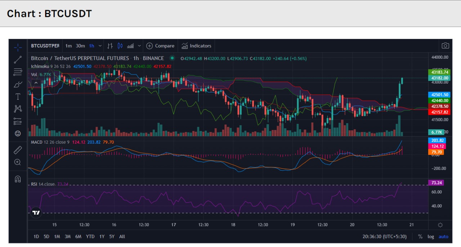Set date range to YTD
461x247 pixels.
90,237
